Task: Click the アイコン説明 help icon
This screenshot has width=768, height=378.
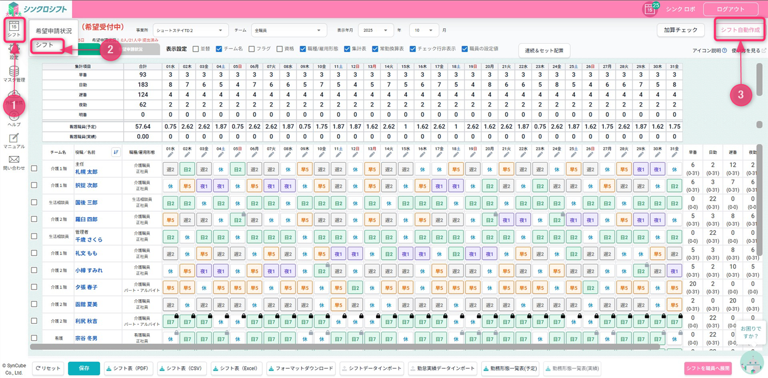Action: tap(724, 51)
